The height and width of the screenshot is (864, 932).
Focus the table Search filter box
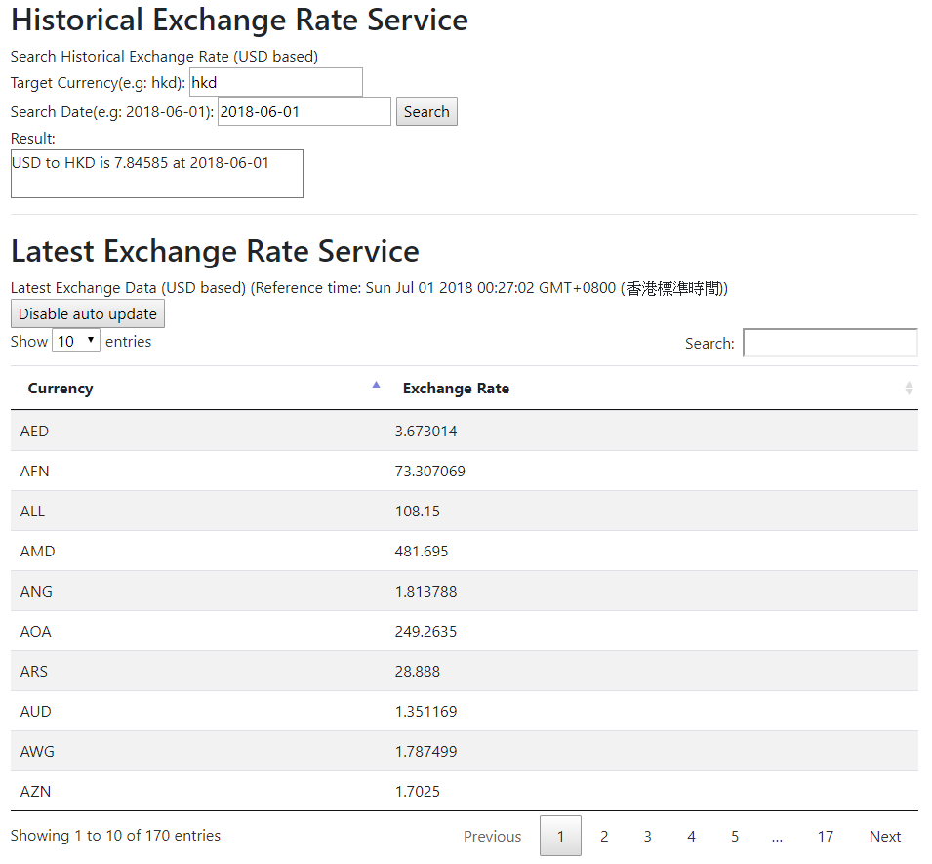coord(830,343)
